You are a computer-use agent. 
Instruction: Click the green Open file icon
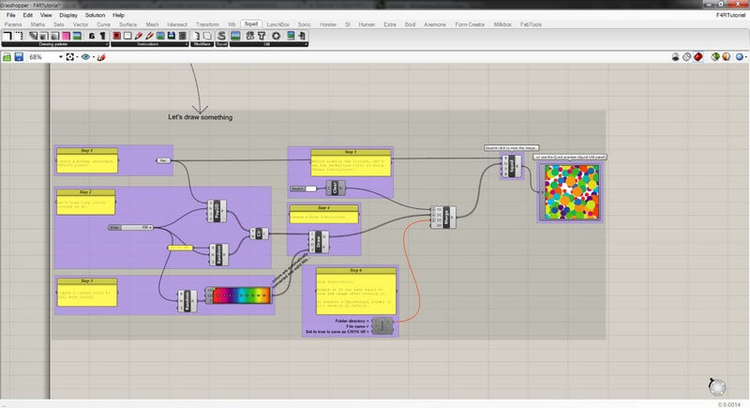(7, 57)
